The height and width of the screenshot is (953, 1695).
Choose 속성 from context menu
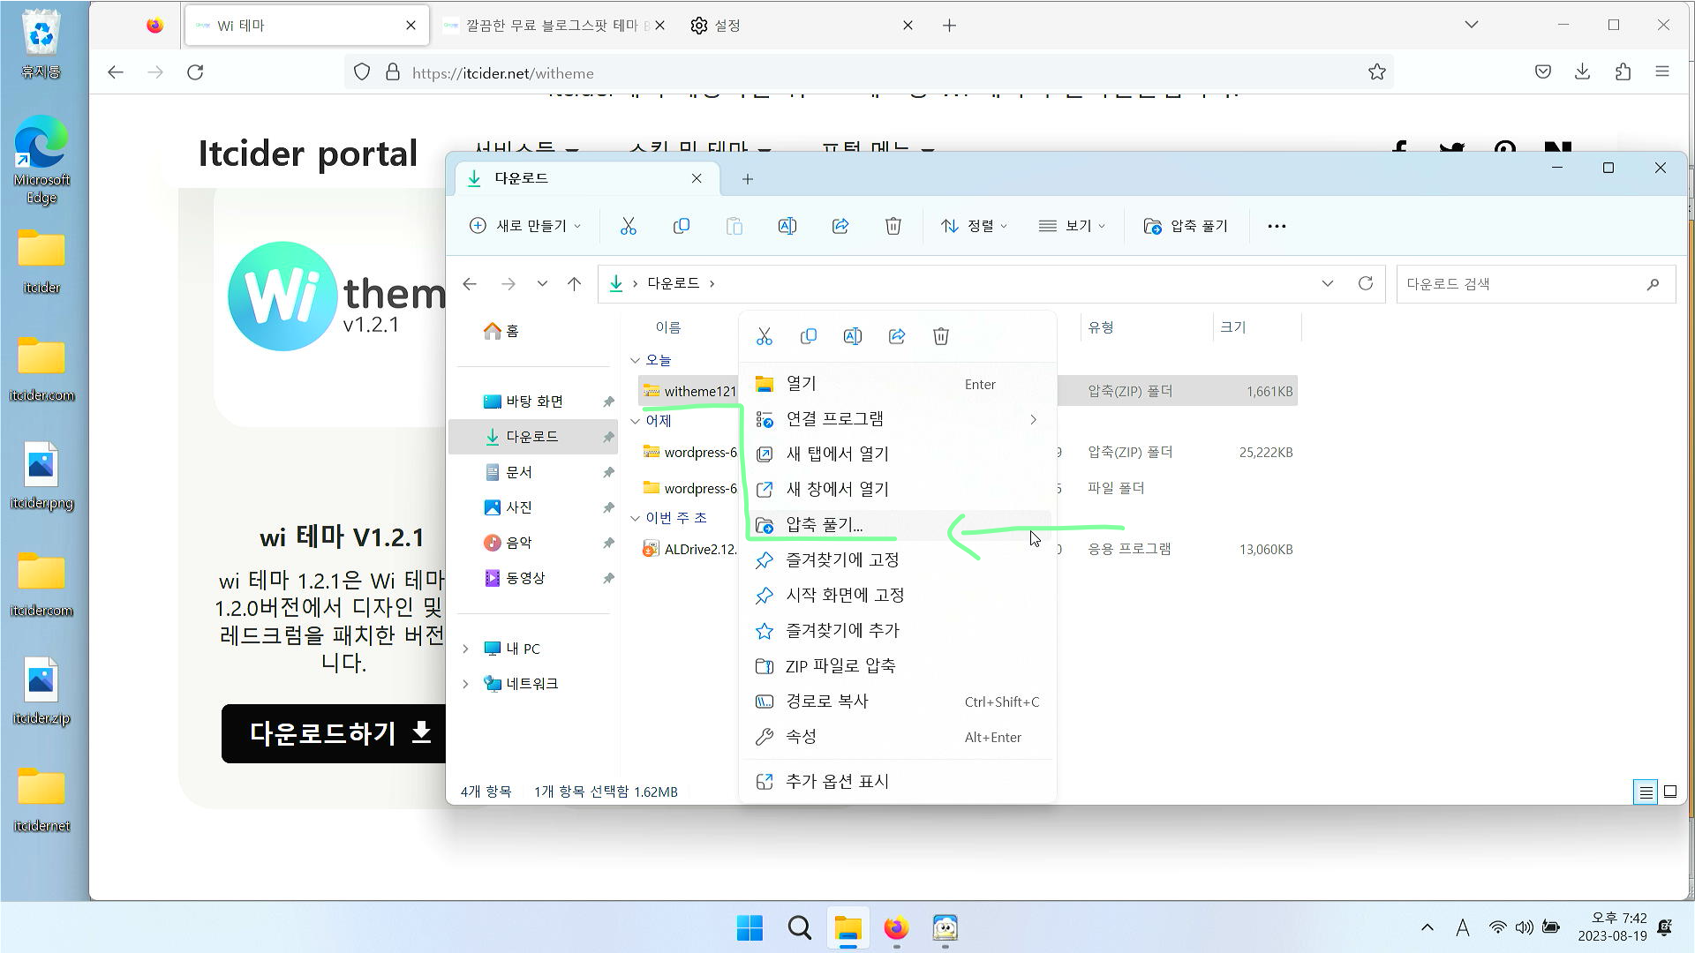(801, 737)
